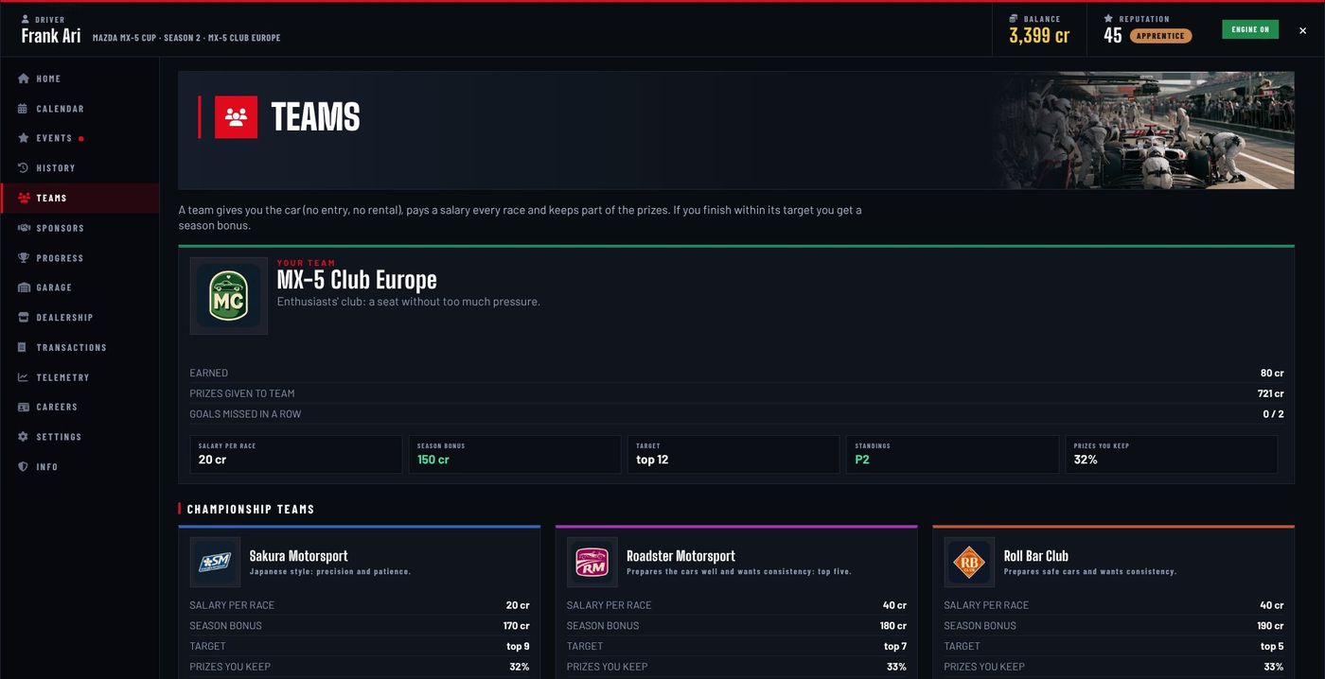Click the Prizes Given To Team 721 cr value
The image size is (1325, 679).
(1270, 393)
